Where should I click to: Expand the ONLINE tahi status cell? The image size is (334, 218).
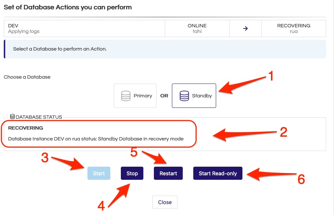click(x=197, y=28)
